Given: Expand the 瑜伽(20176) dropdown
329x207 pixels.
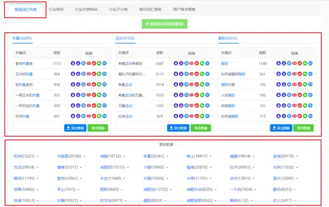Looking at the screenshot, I should (x=297, y=156).
